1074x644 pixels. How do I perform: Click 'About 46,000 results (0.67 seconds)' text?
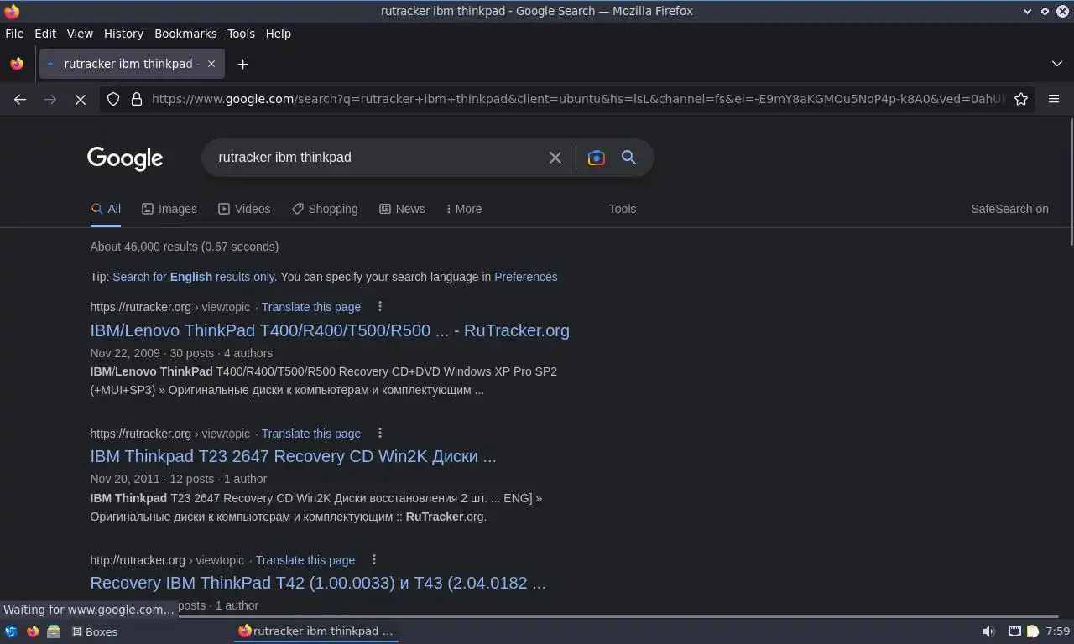point(185,247)
